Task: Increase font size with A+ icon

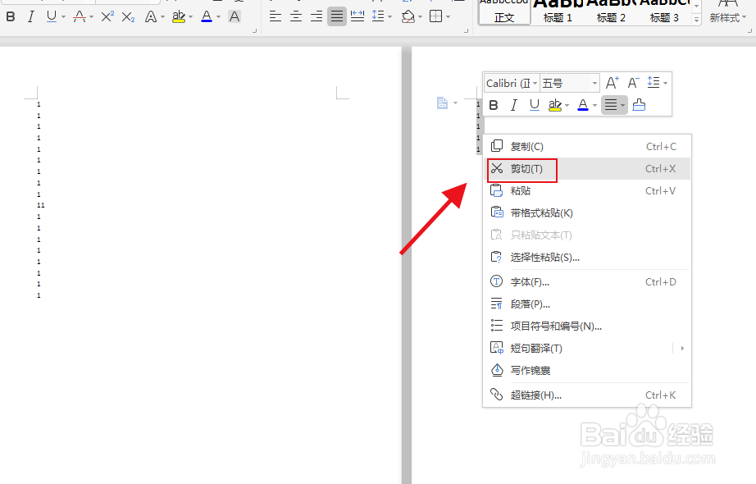Action: pos(612,82)
